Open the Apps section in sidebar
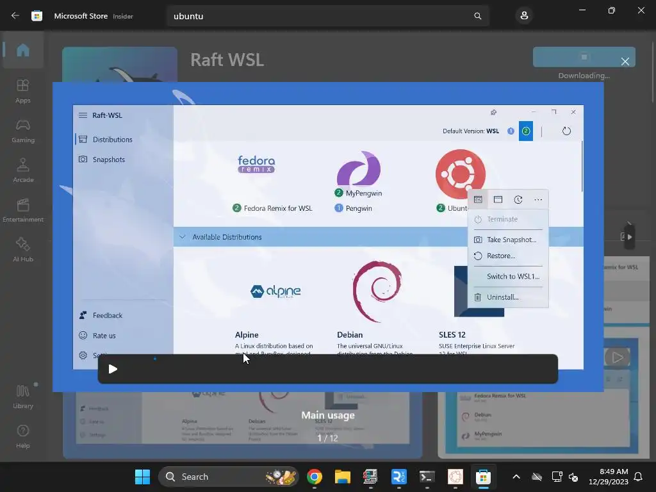 pos(23,91)
